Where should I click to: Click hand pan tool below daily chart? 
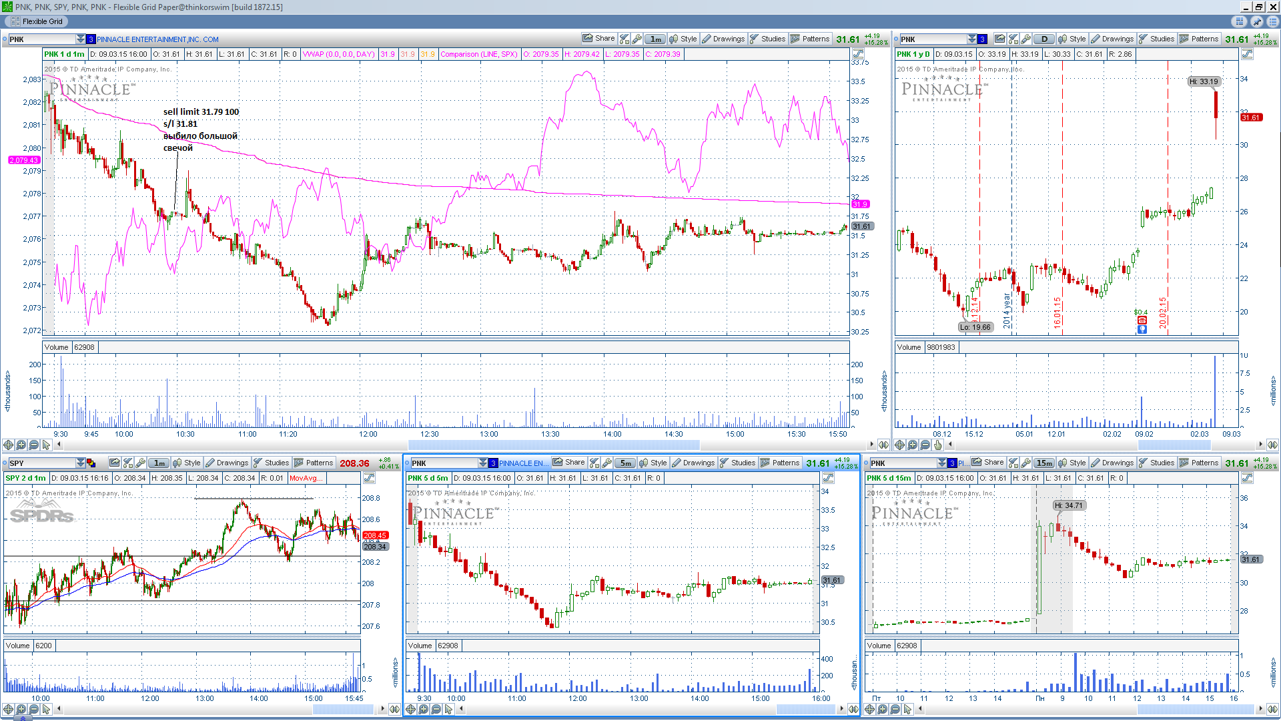tap(937, 445)
